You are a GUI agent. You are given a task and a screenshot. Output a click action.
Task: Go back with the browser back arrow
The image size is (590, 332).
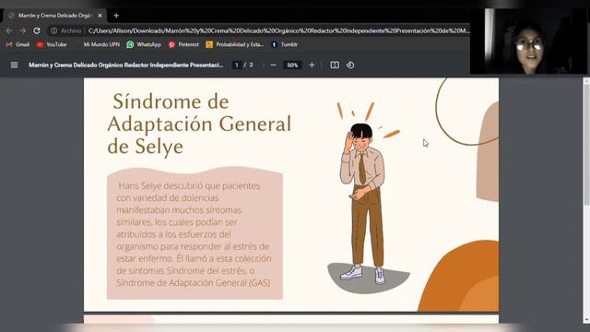click(9, 30)
